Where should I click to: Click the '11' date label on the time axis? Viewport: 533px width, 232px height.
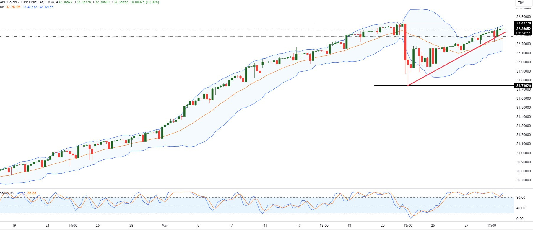click(265, 226)
